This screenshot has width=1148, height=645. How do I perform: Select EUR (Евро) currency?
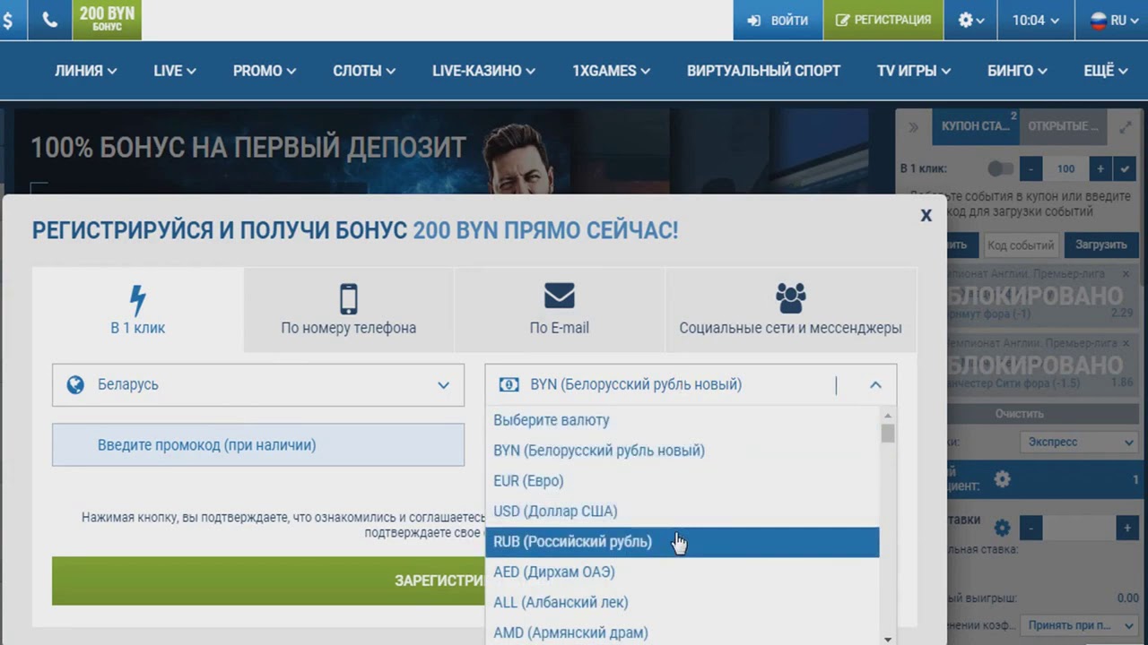point(683,481)
